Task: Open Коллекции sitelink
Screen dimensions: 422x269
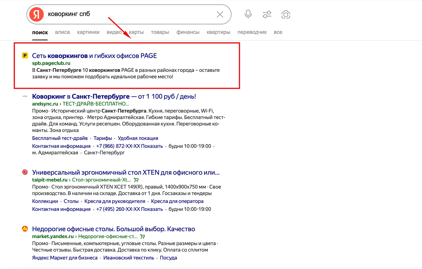Action: point(45,201)
